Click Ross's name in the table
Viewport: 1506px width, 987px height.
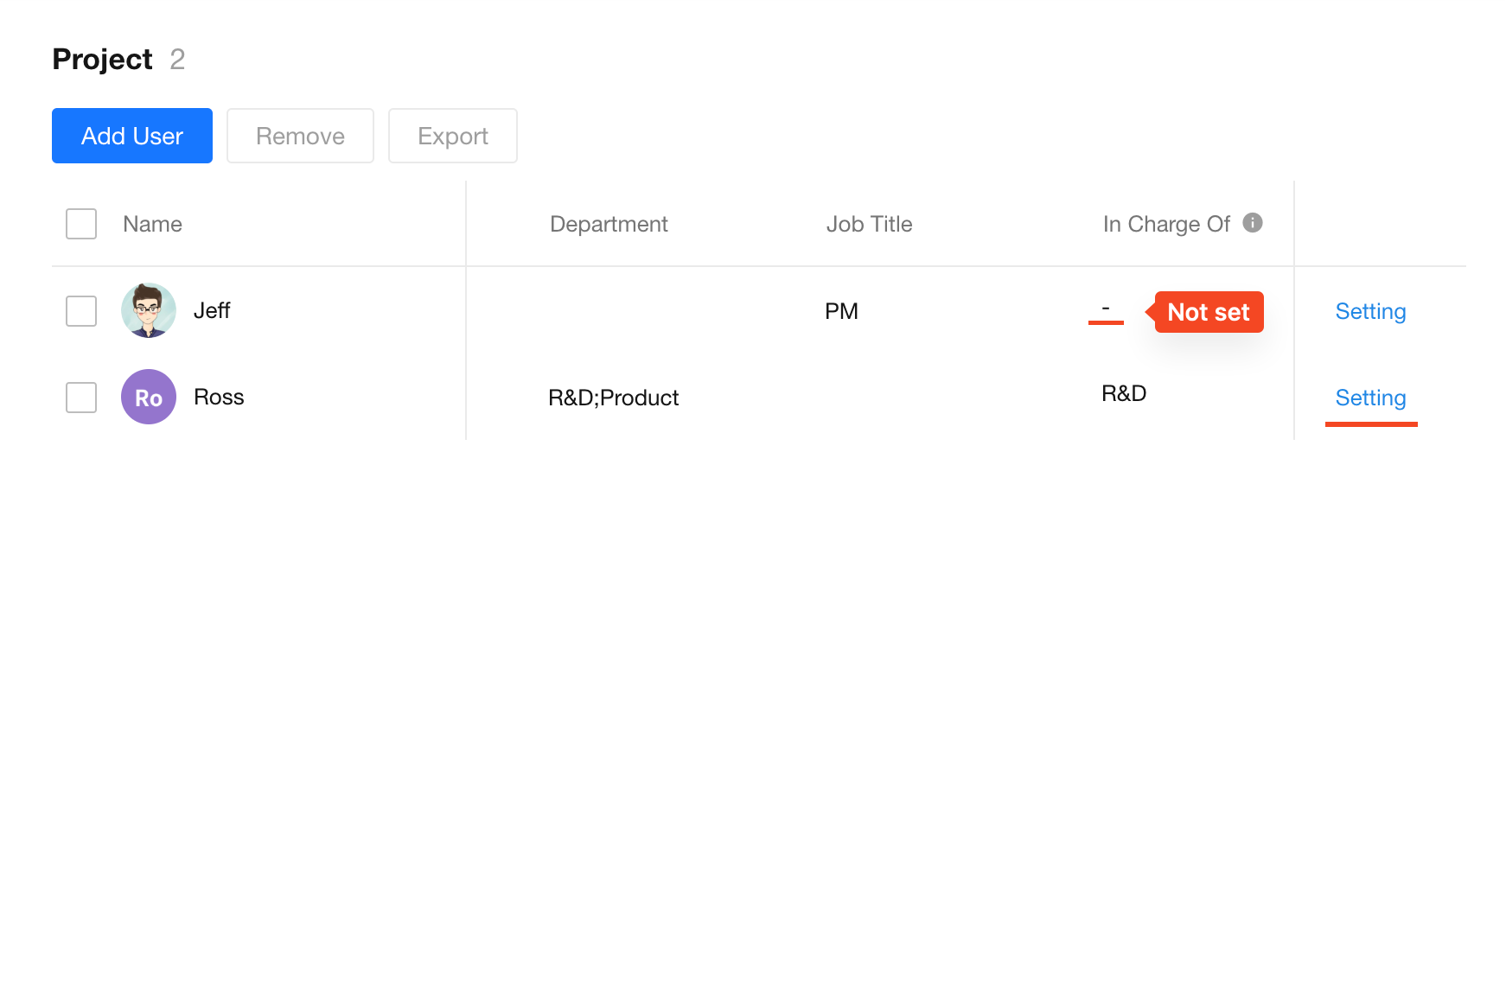[219, 397]
